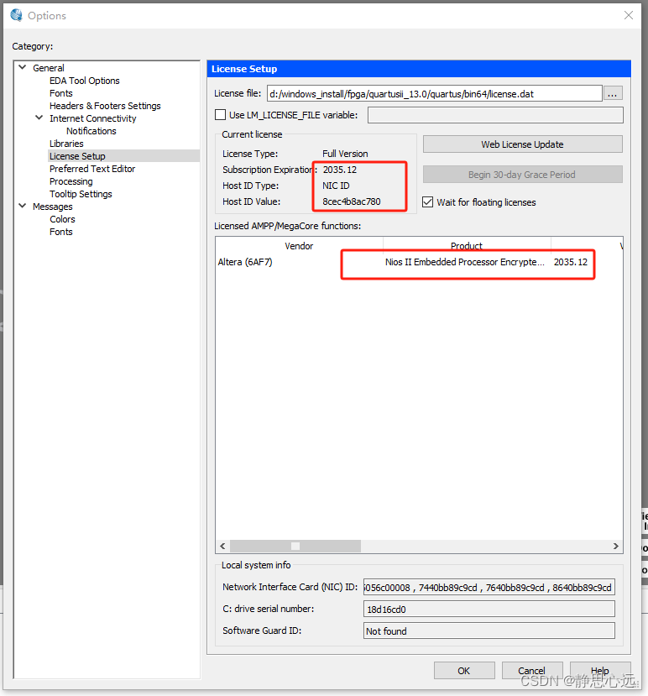Viewport: 648px width, 696px height.
Task: Select Internet Connectivity category
Action: point(93,118)
